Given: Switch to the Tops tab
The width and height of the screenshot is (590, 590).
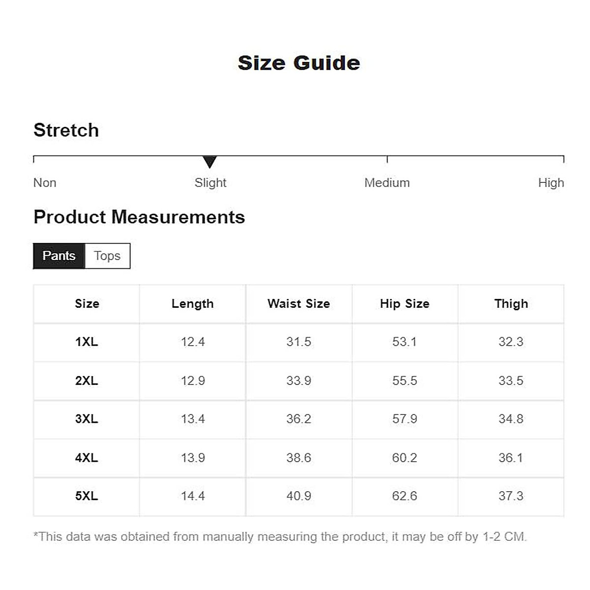Looking at the screenshot, I should (107, 256).
